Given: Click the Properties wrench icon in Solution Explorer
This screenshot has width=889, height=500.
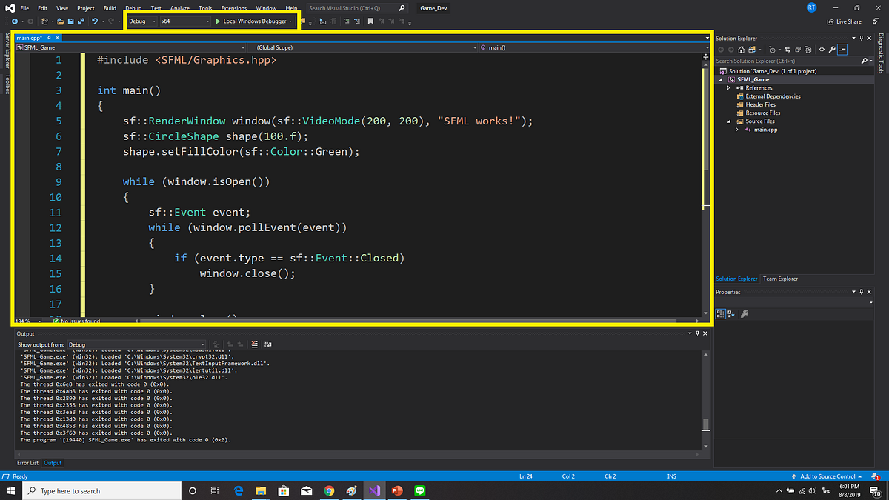Looking at the screenshot, I should point(832,50).
